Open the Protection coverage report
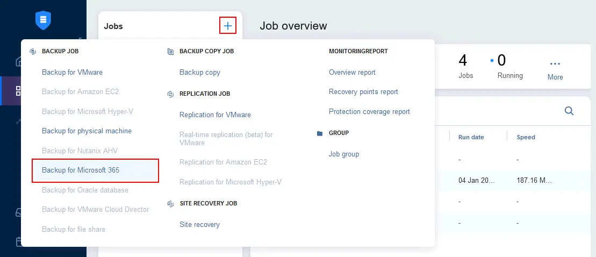 tap(369, 111)
